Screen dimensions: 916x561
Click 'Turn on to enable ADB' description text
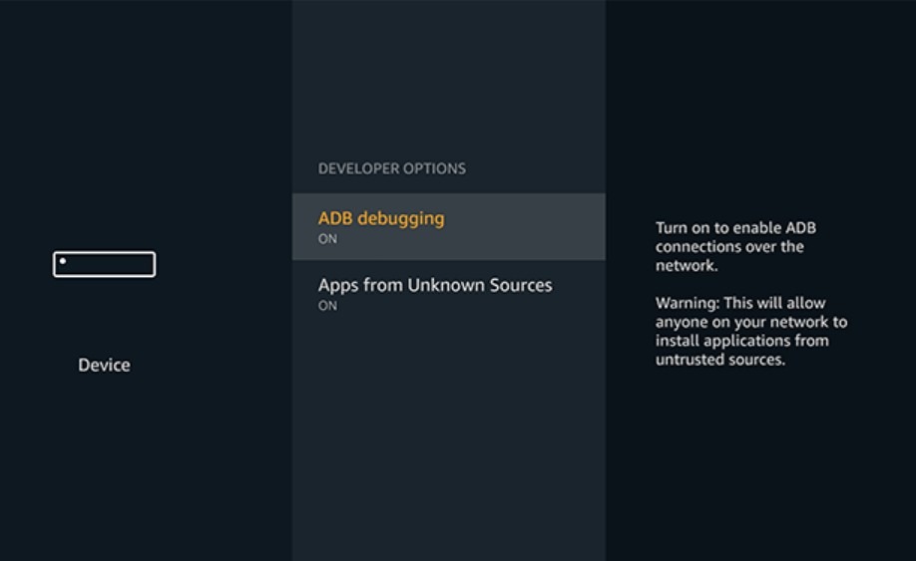point(734,228)
